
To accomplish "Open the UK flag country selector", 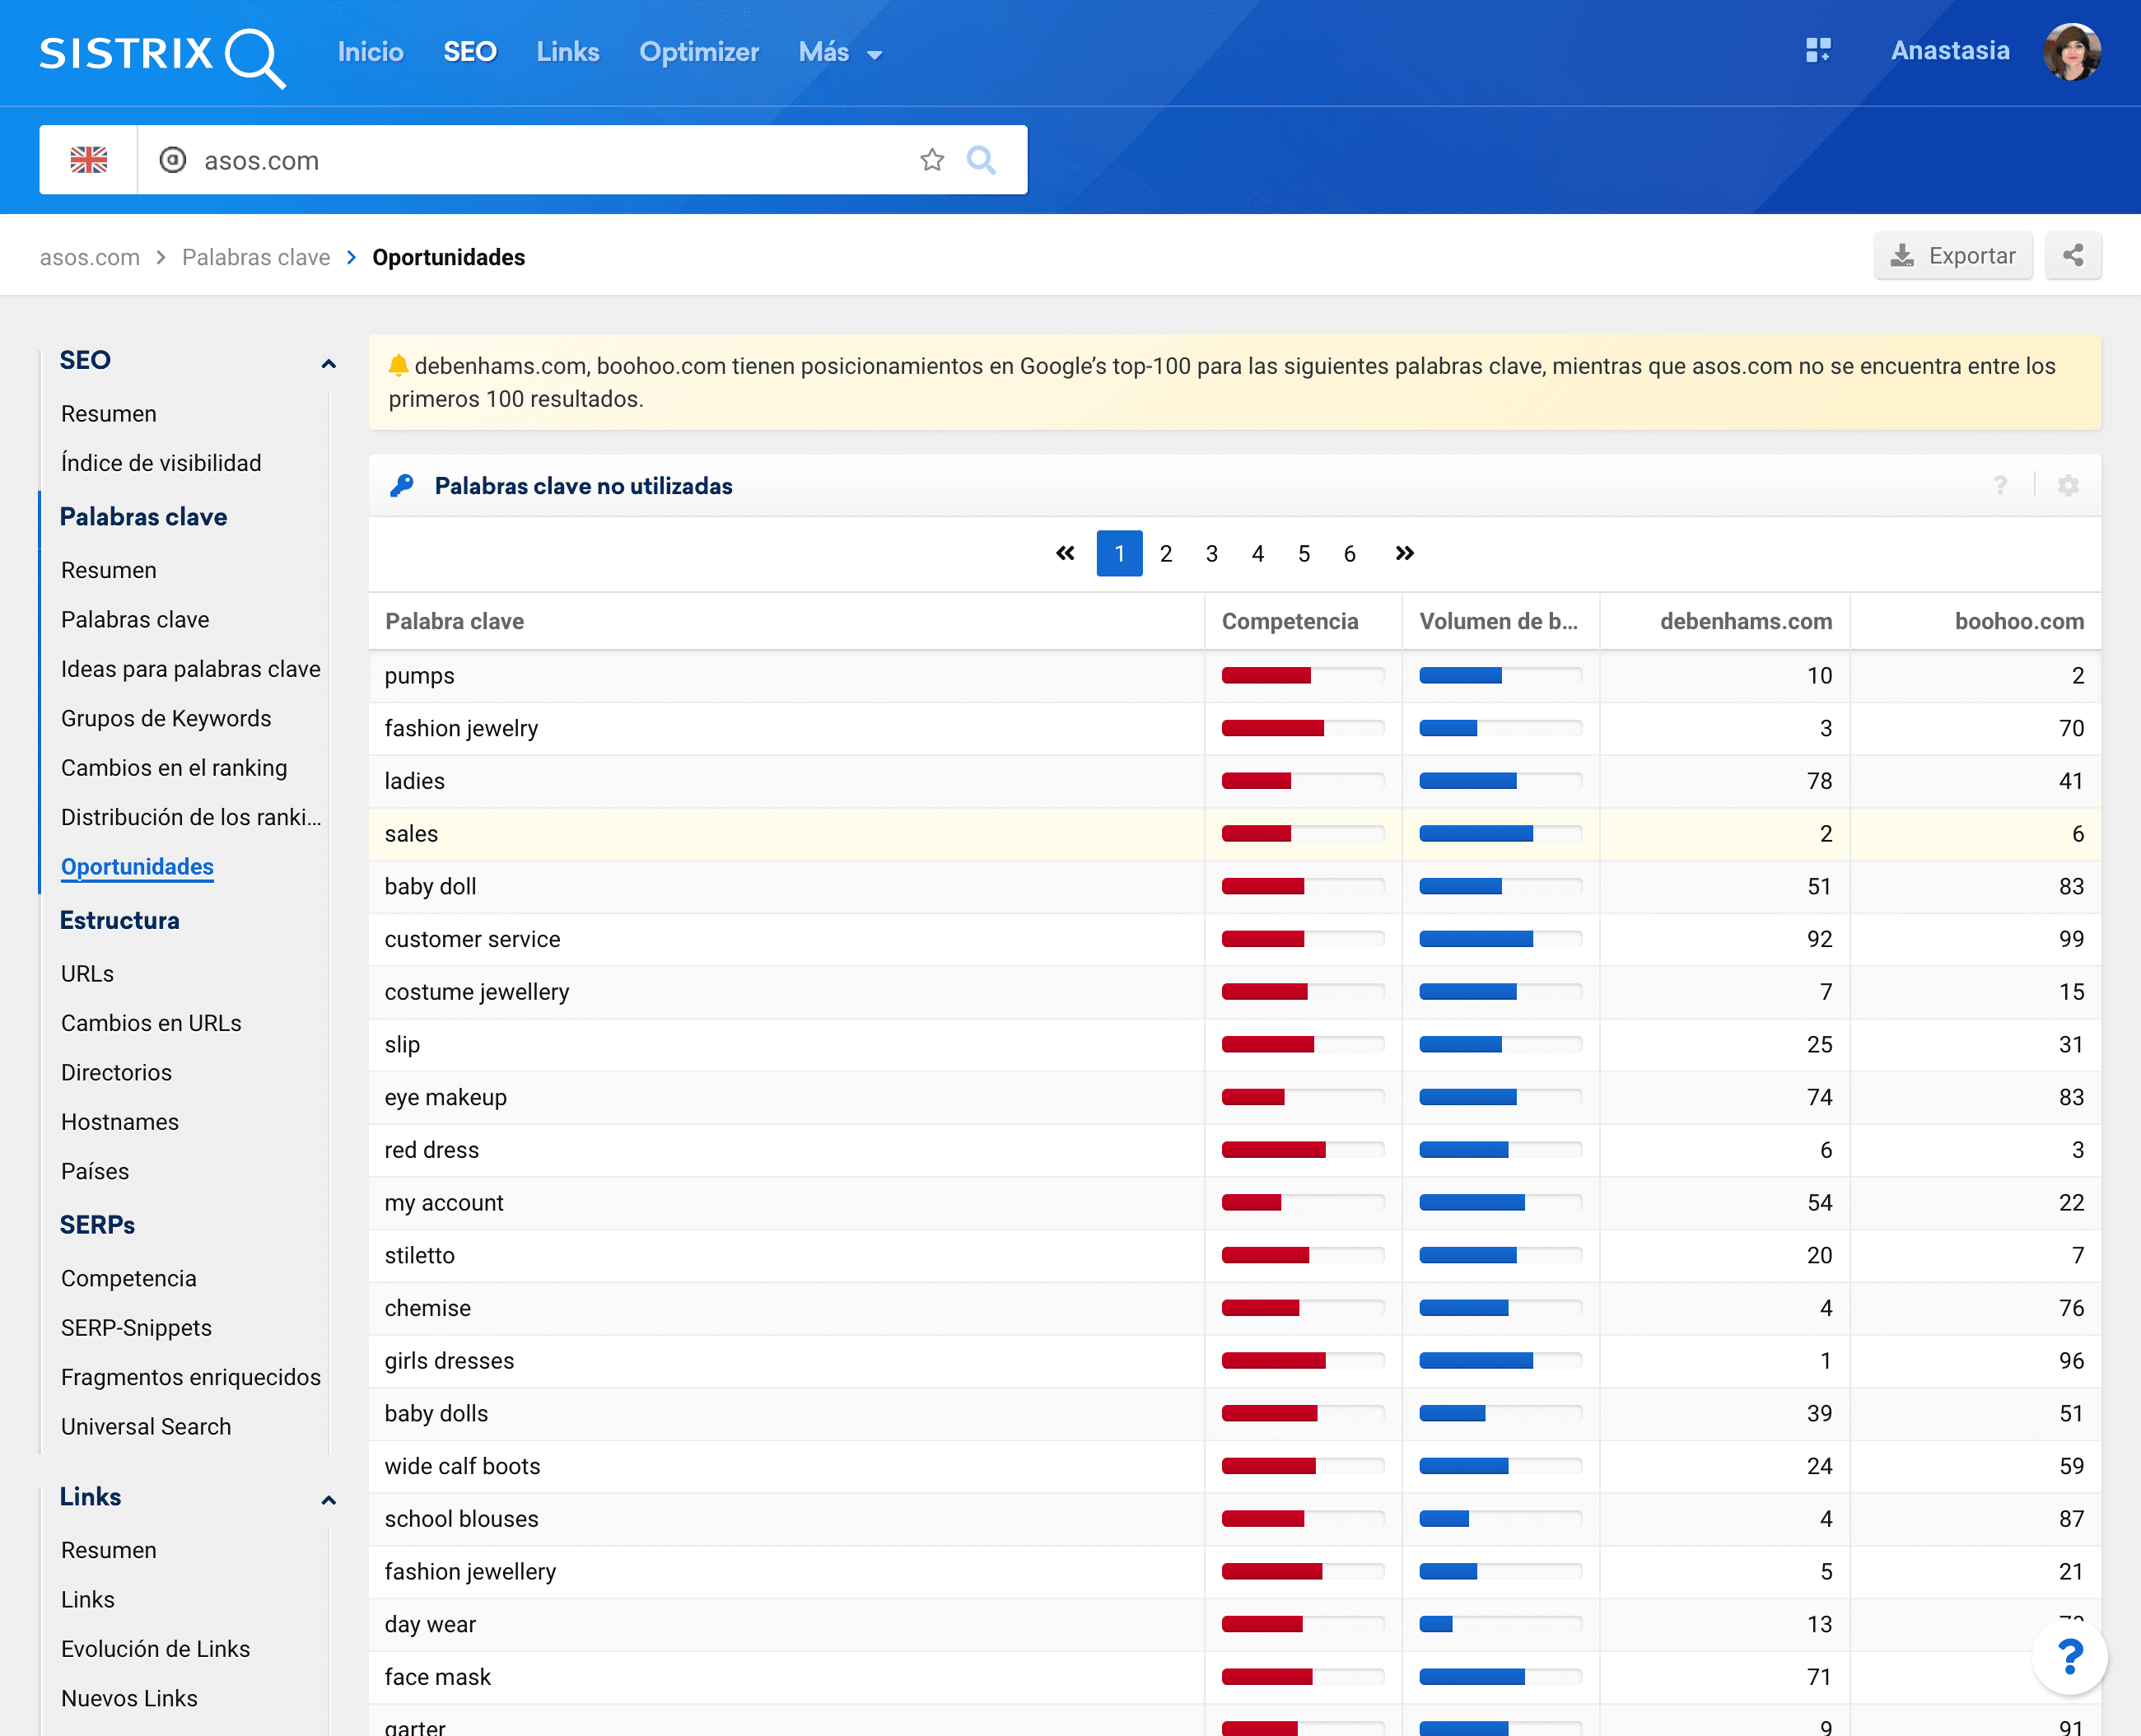I will (88, 160).
